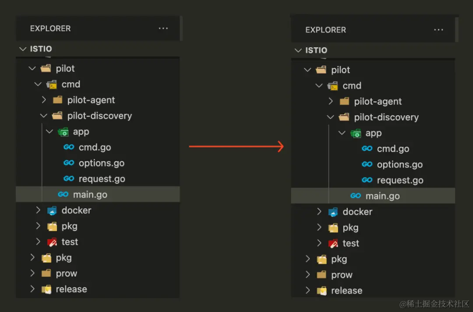Click the Go icon beside request.go in left Explorer

click(69, 179)
